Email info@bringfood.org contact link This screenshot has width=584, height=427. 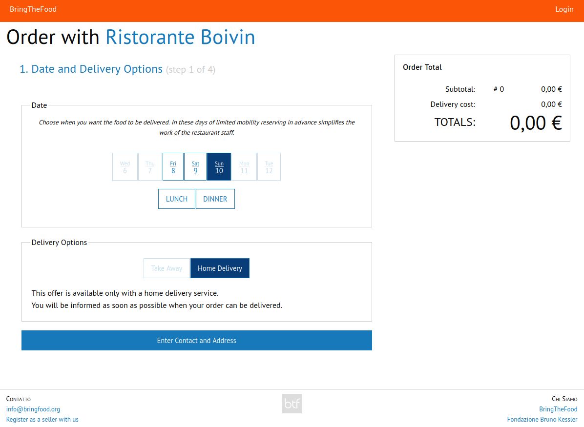[x=33, y=409]
